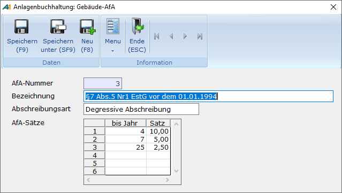Select row header 1 in AfA-Sätze
Screen dimensions: 342x193
pos(94,131)
